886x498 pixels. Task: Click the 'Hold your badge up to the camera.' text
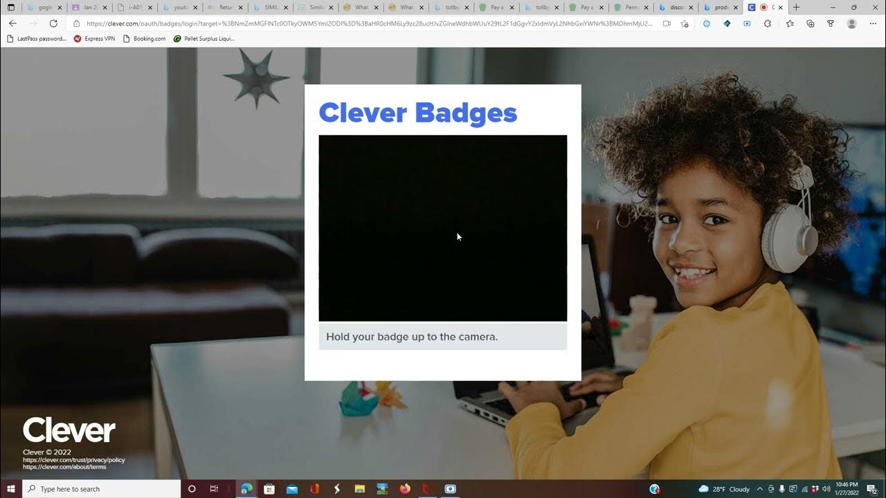click(412, 337)
